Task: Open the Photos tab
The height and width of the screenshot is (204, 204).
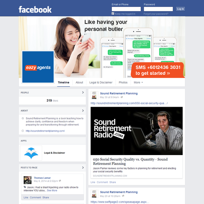Action: (123, 83)
